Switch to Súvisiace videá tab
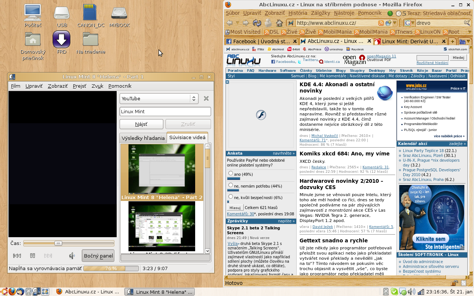Screen dimensions: 474x296 [x=187, y=137]
